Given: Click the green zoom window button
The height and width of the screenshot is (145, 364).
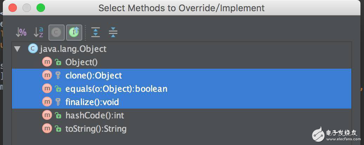Looking at the screenshot, I should [41, 8].
